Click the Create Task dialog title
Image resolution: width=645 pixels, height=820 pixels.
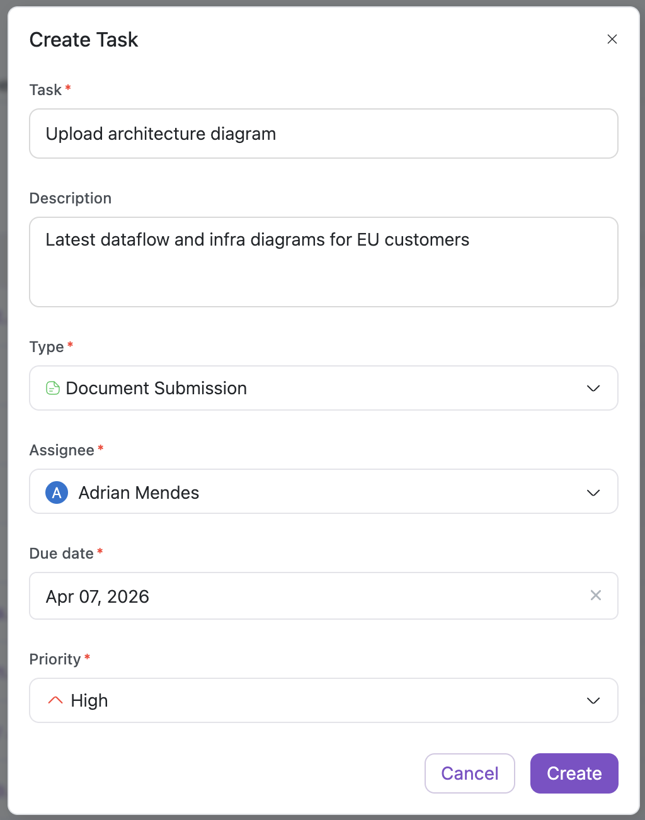coord(84,40)
